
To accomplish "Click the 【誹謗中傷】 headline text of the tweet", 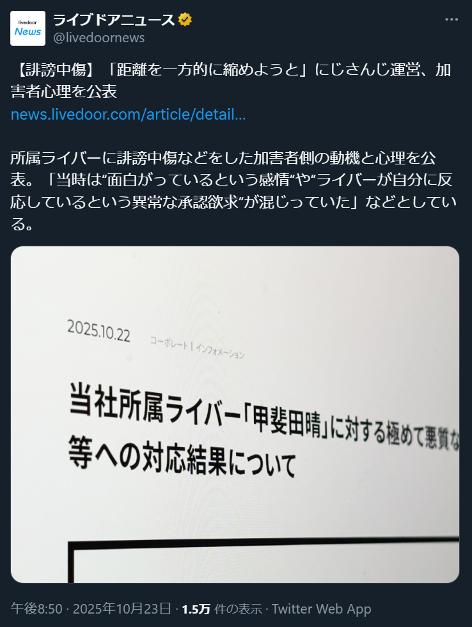I will coord(54,70).
